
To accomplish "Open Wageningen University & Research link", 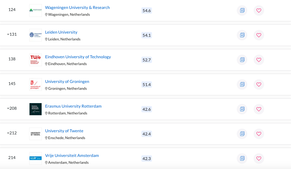I will point(77,8).
